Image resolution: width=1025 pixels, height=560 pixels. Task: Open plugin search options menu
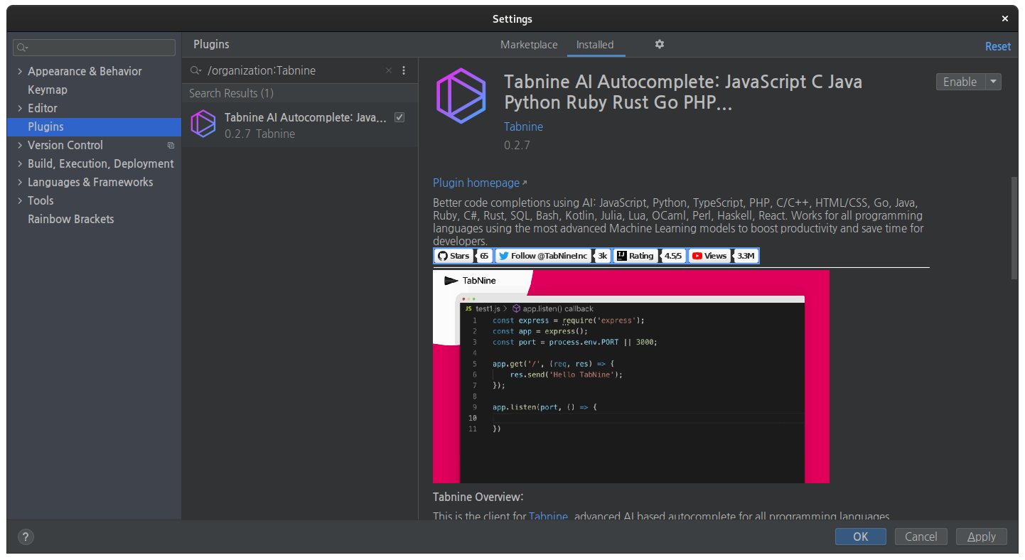pyautogui.click(x=404, y=70)
